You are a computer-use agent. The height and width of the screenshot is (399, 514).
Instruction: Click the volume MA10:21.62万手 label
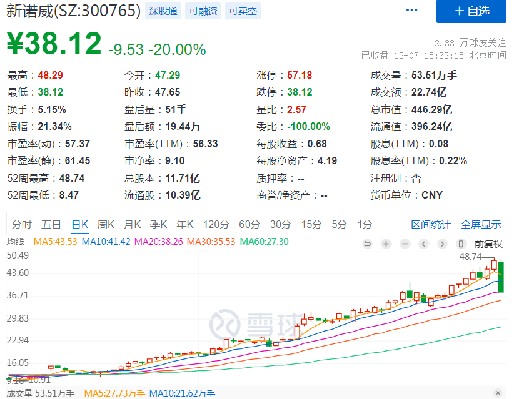(182, 393)
